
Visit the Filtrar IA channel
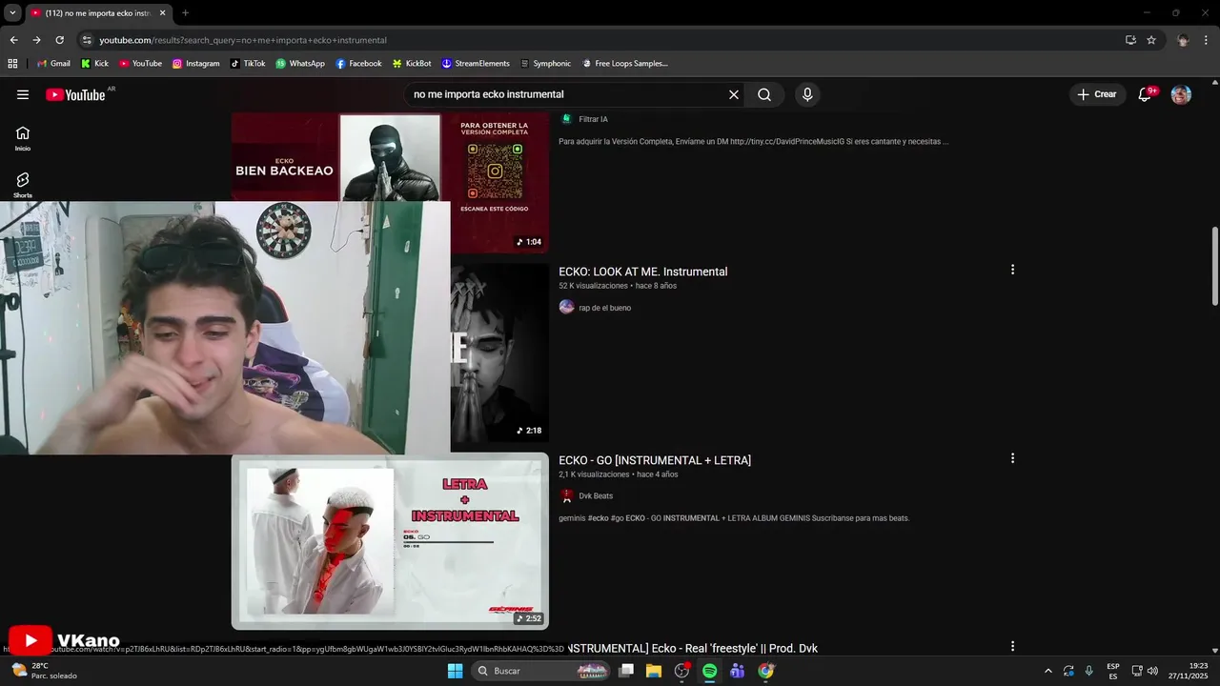point(593,119)
